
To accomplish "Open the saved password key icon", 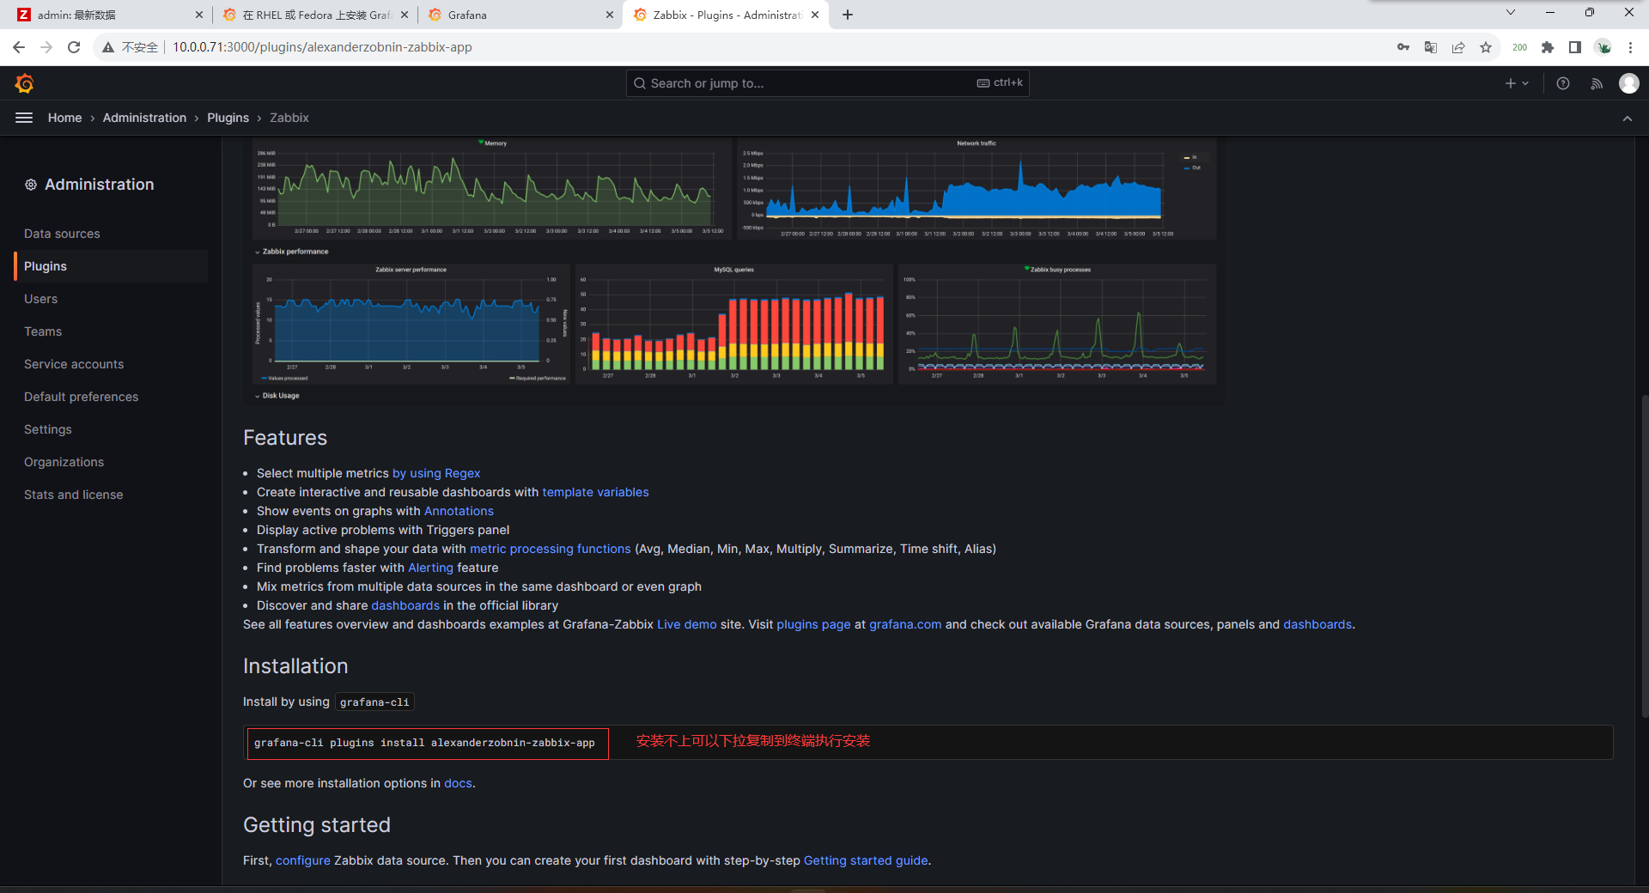I will (1403, 47).
